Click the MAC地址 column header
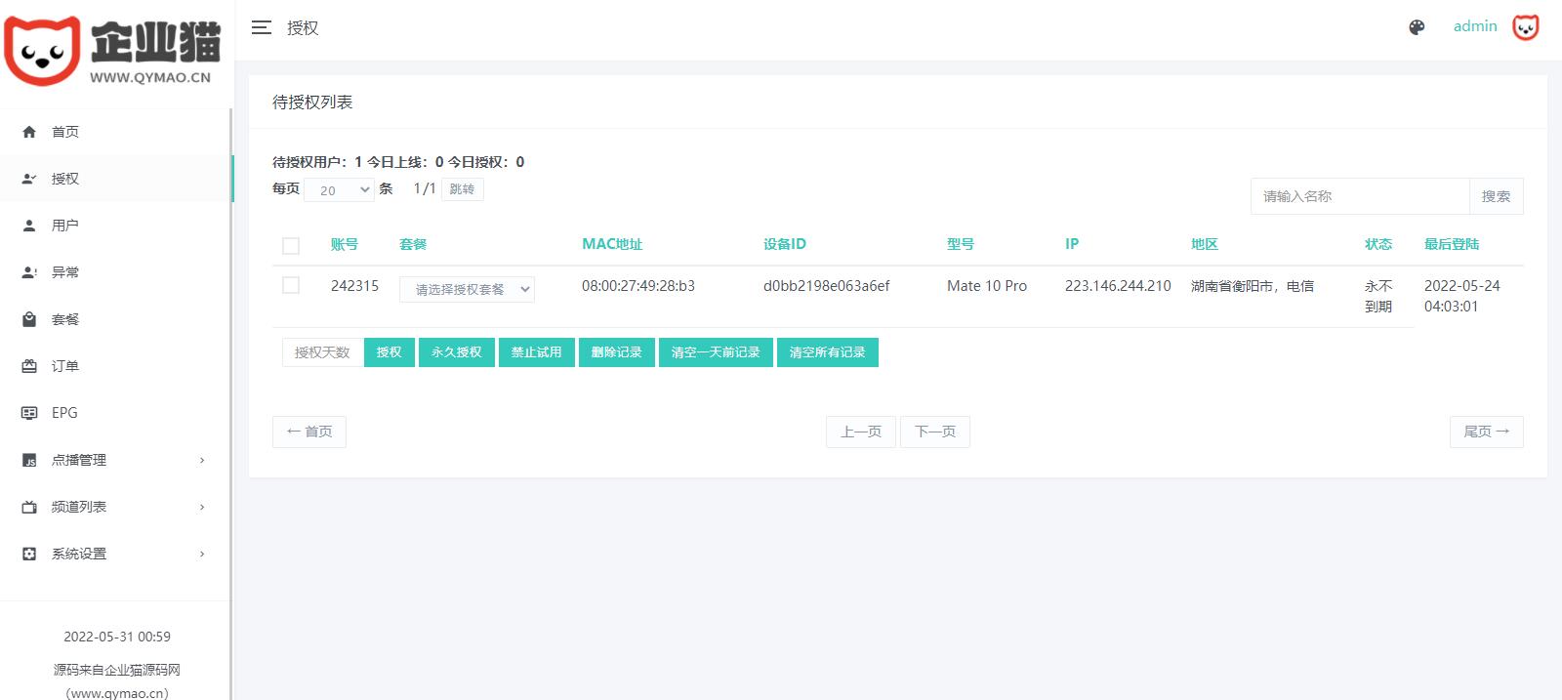 [612, 244]
